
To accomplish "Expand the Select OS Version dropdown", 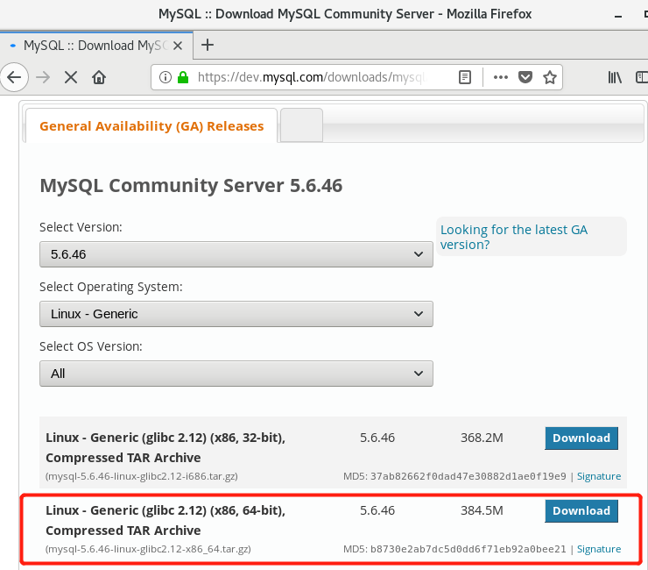I will coord(236,374).
